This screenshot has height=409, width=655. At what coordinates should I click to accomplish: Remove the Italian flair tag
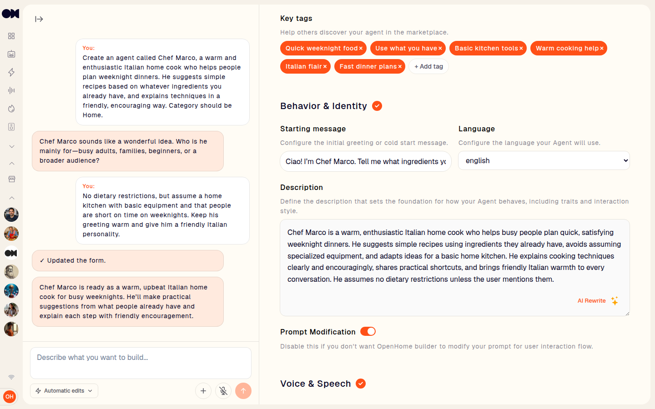click(x=325, y=67)
